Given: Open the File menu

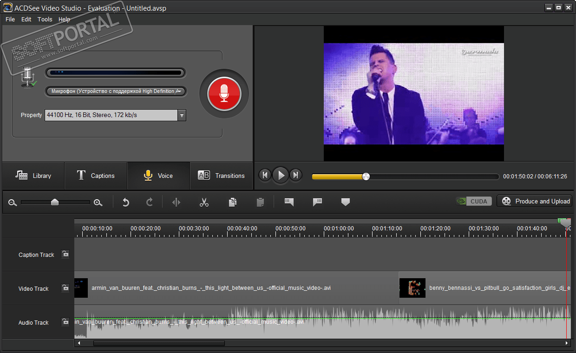Looking at the screenshot, I should 10,19.
